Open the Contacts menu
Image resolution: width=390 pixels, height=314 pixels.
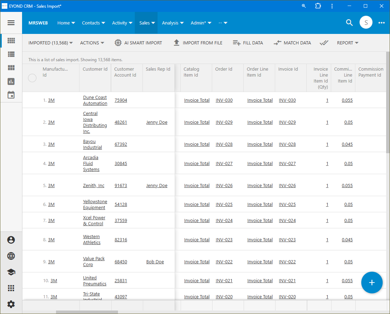point(93,23)
